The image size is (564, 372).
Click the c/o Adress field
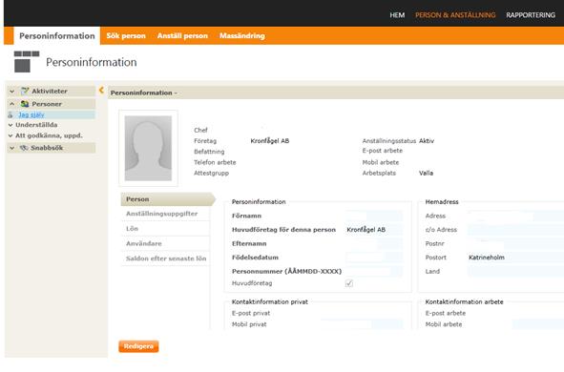(515, 230)
